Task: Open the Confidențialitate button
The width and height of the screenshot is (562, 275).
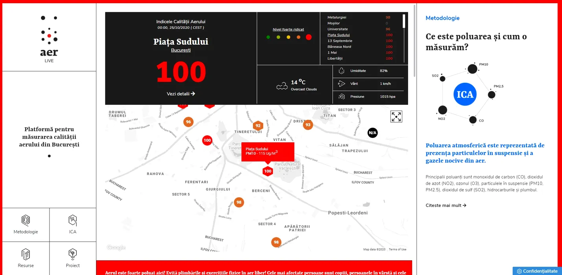Action: (x=537, y=271)
